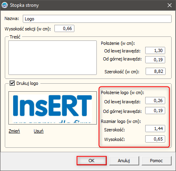Uncheck the Drukuj logo checkbox
The image size is (176, 171).
[12, 83]
